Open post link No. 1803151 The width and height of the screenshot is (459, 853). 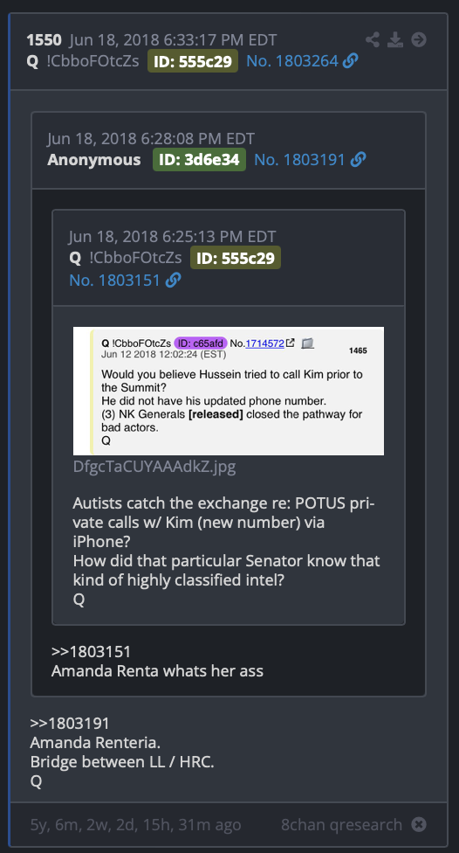[x=115, y=281]
